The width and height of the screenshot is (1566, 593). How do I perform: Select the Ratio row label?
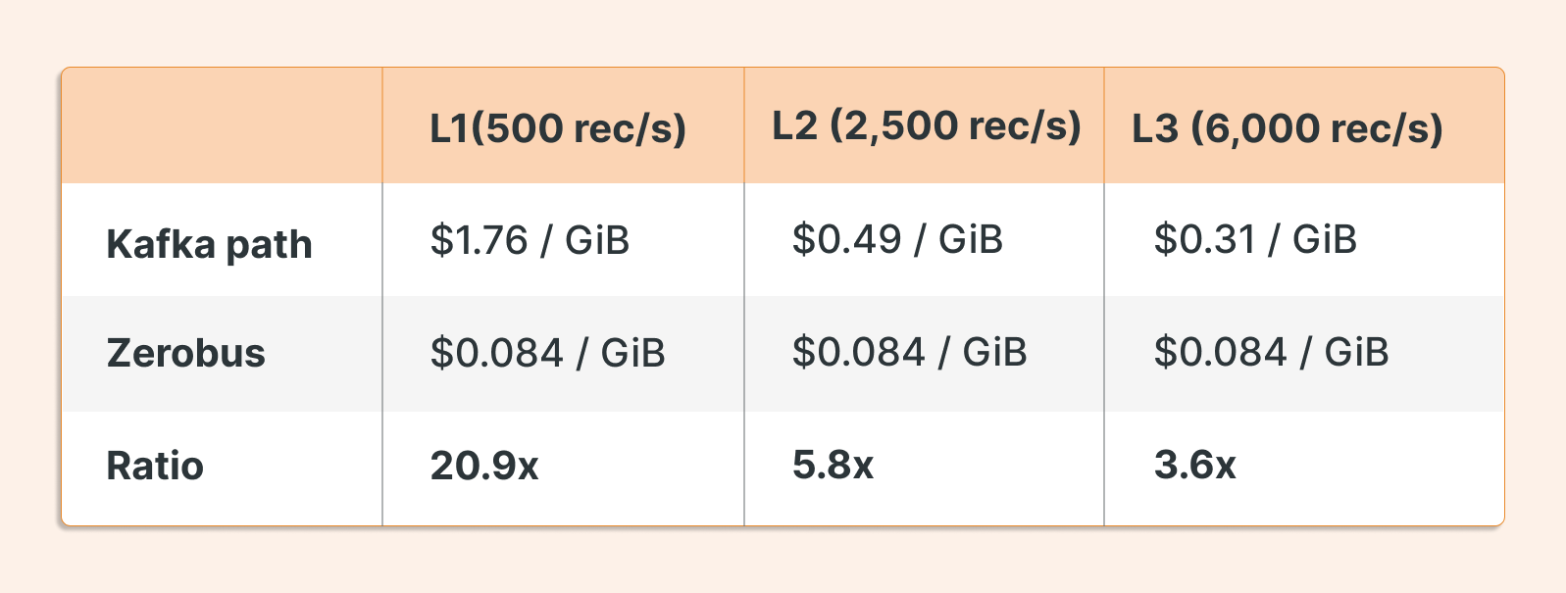tap(155, 466)
